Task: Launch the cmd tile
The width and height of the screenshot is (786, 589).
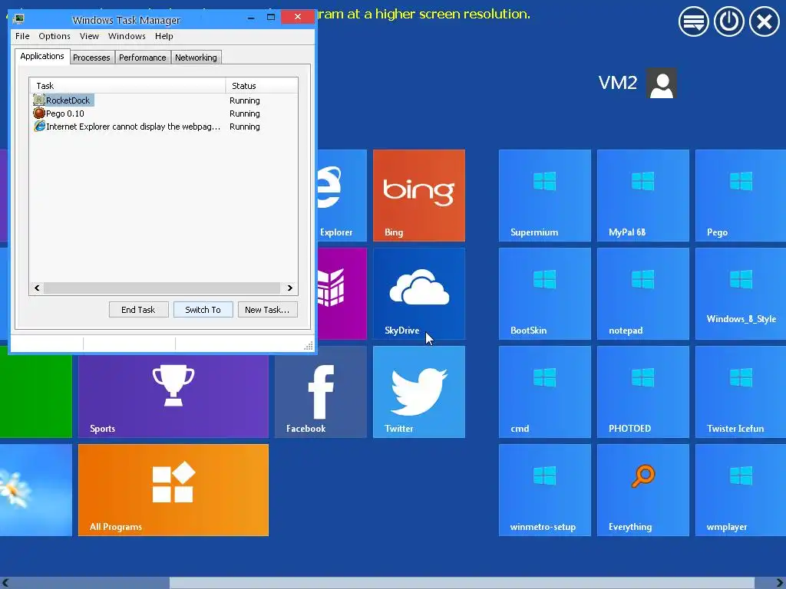Action: 544,392
